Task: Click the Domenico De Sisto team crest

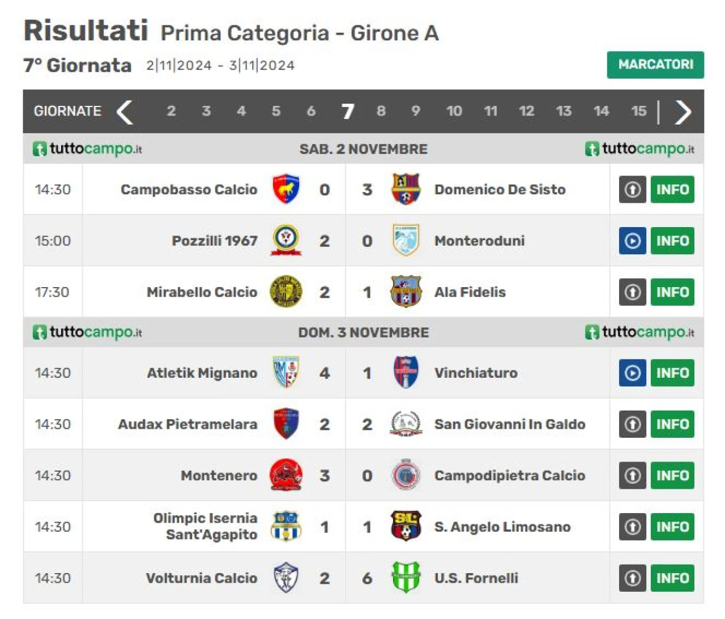Action: [x=406, y=189]
